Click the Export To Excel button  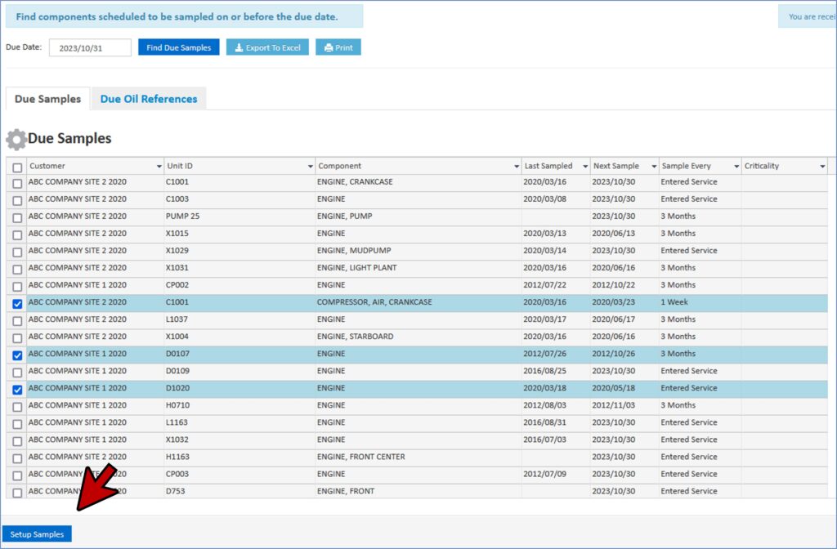pos(267,47)
